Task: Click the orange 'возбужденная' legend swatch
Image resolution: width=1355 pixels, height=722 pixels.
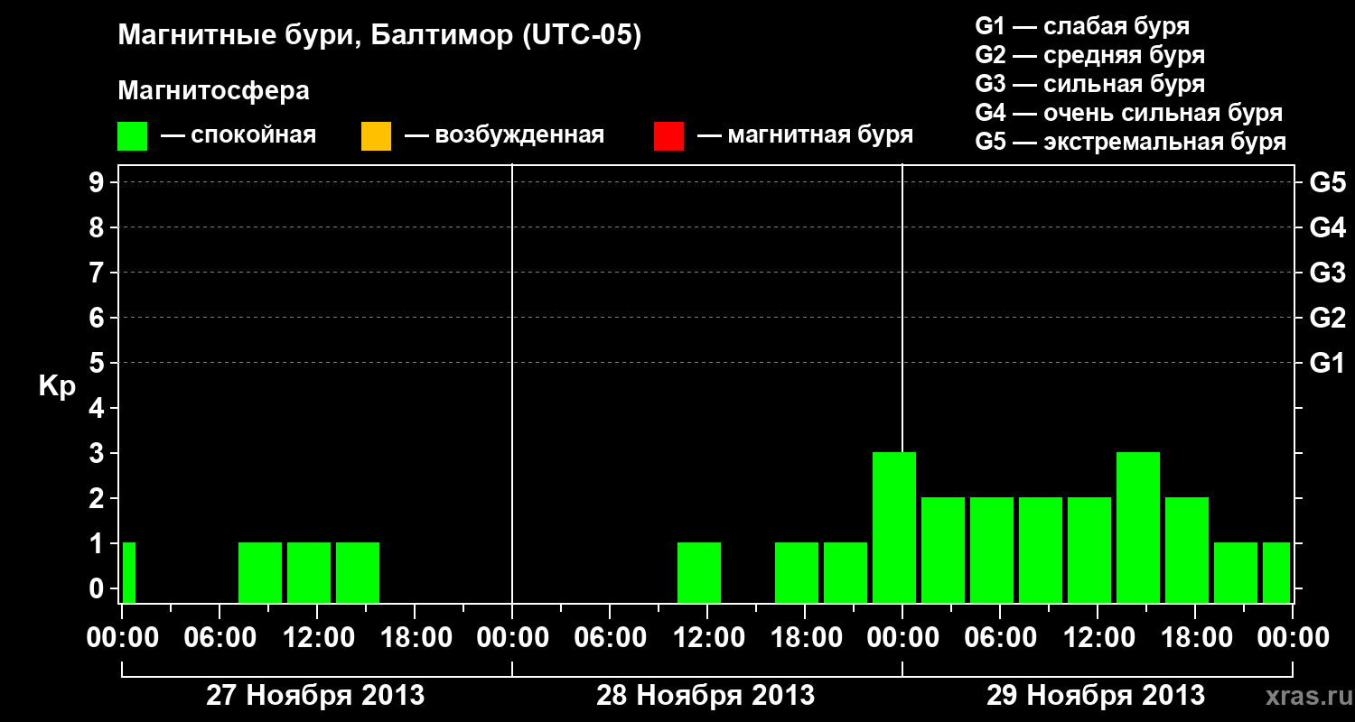Action: click(x=376, y=136)
